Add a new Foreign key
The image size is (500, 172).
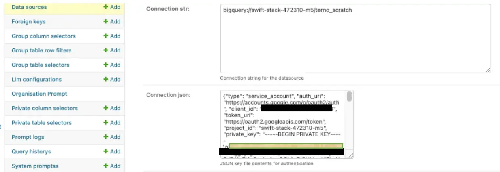(112, 22)
